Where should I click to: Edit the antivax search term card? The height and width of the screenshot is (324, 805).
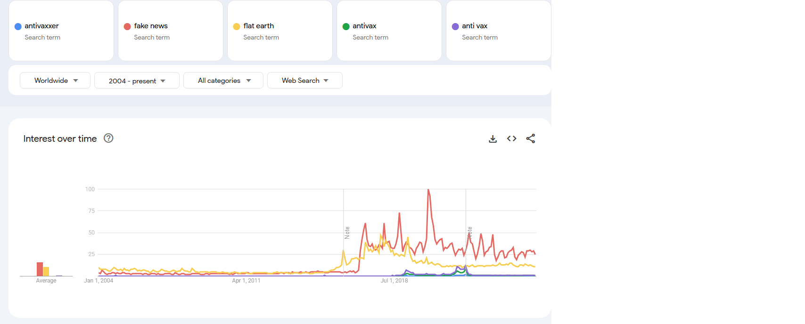(x=389, y=31)
